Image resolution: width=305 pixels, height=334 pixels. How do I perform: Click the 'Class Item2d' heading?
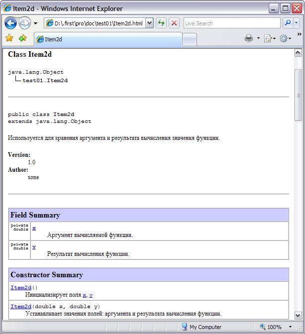[x=30, y=54]
